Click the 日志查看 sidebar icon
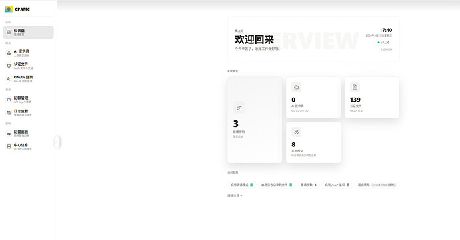This screenshot has width=460, height=240. (x=9, y=113)
